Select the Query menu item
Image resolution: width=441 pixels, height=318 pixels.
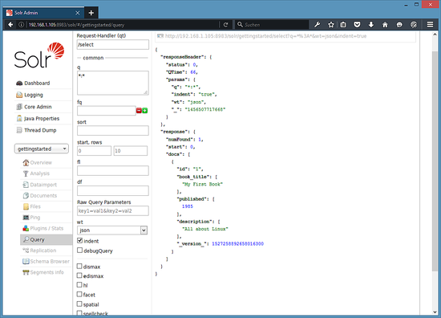pos(47,239)
